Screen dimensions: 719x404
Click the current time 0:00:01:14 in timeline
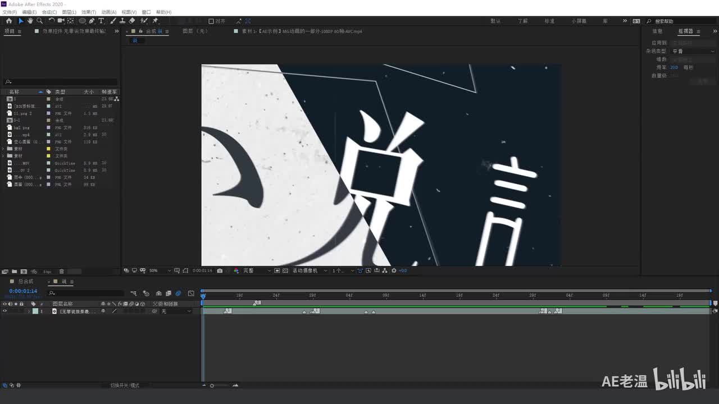tap(23, 291)
